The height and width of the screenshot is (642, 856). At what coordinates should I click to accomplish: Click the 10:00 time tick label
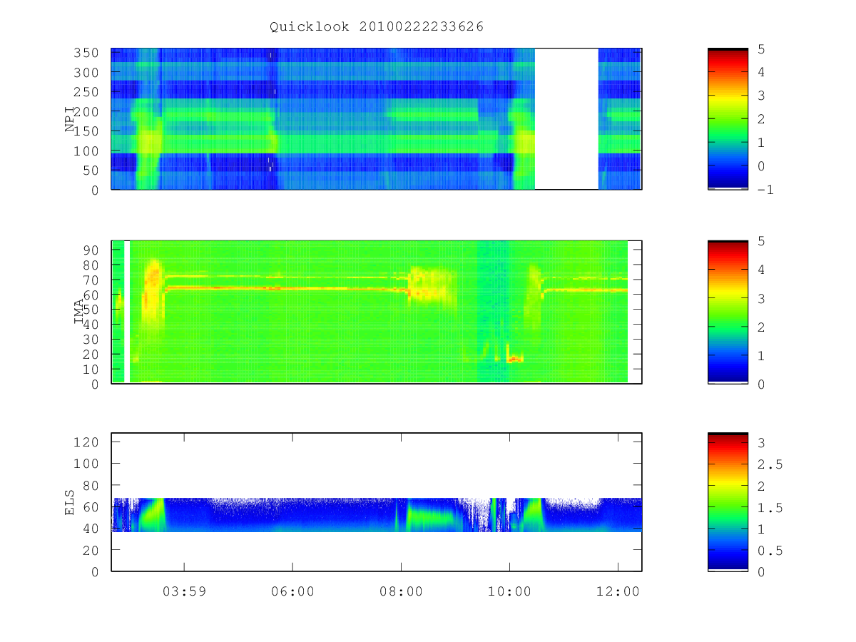coord(509,591)
